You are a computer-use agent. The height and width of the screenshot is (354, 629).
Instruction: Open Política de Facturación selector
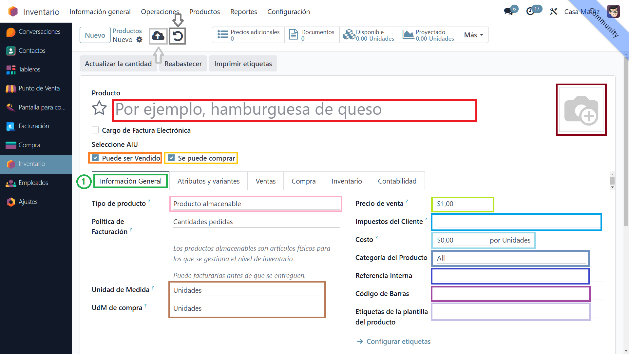coord(256,222)
